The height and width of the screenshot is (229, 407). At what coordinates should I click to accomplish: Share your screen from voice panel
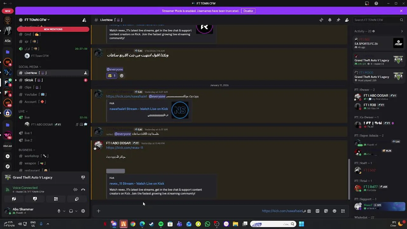click(x=35, y=199)
